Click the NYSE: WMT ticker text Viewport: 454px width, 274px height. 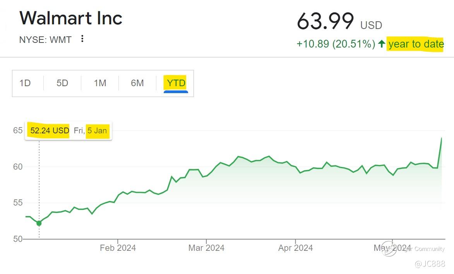pos(45,39)
